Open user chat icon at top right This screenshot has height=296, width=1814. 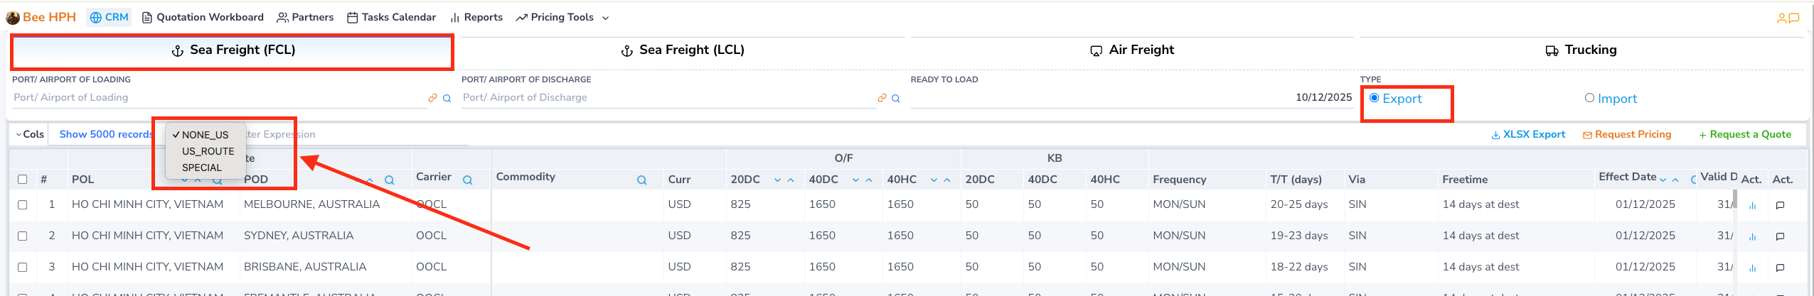[x=1787, y=18]
